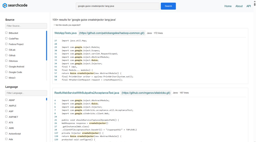The image size is (256, 142).
Task: Check the Google Code source checkbox
Action: click(x=6, y=72)
